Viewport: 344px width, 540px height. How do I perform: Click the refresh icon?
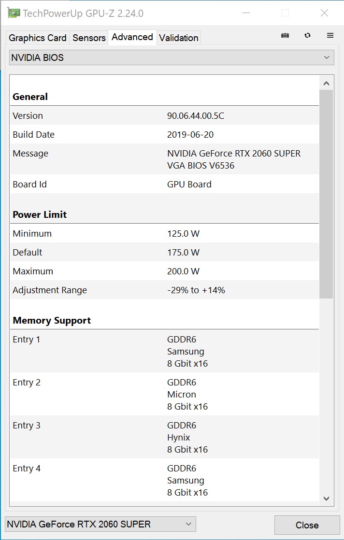coord(307,35)
